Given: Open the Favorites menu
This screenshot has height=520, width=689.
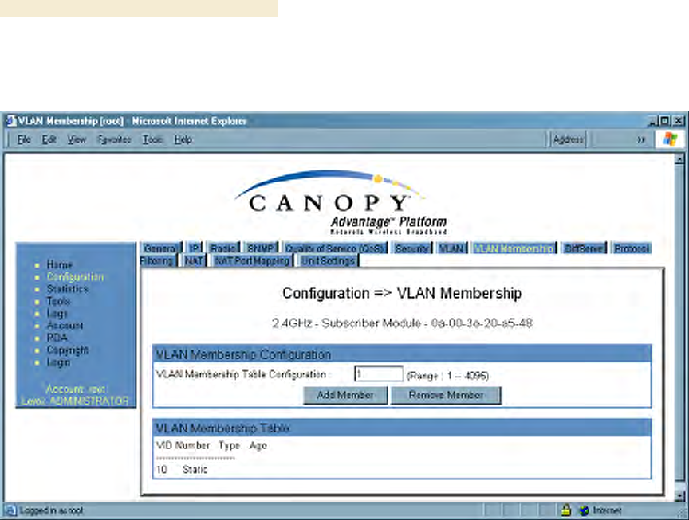Looking at the screenshot, I should point(114,139).
